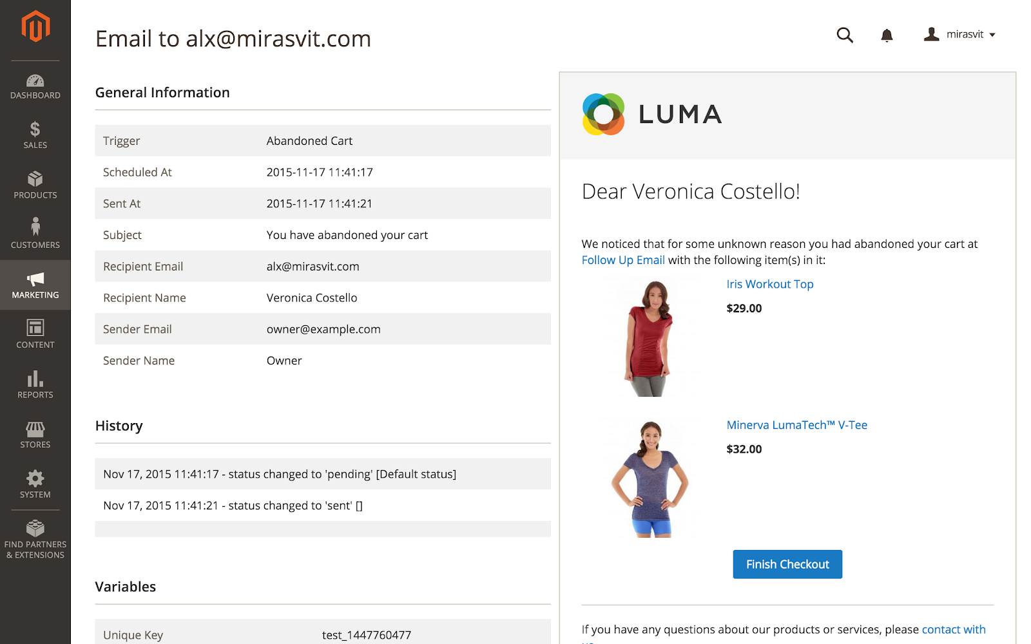Viewport: 1031px width, 644px height.
Task: Open the Dashboard sidebar section
Action: point(35,87)
